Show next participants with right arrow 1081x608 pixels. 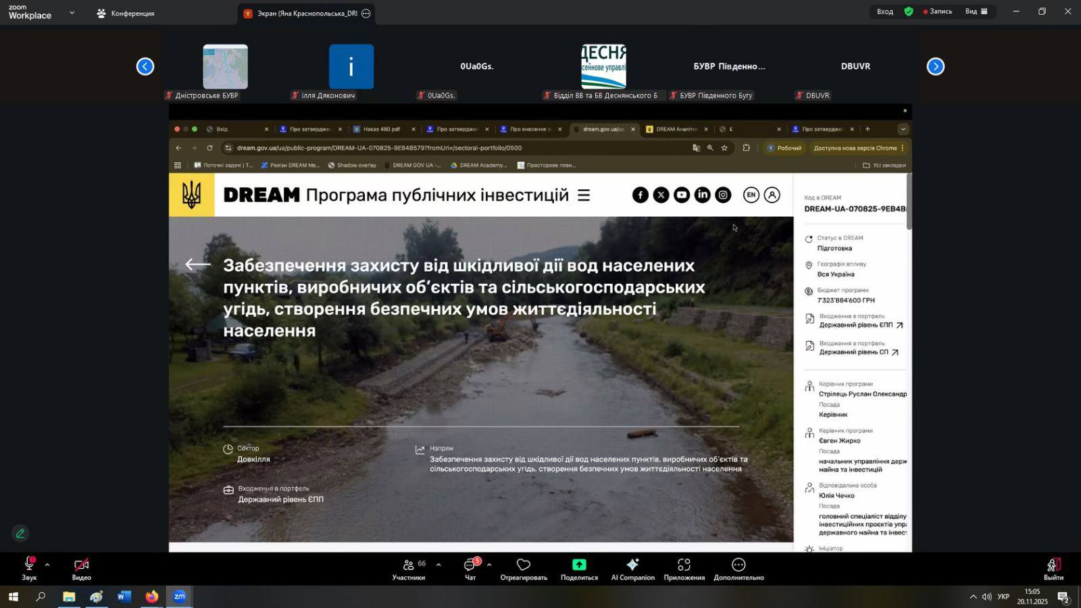935,66
